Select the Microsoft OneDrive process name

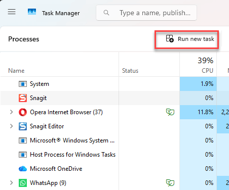(x=56, y=169)
